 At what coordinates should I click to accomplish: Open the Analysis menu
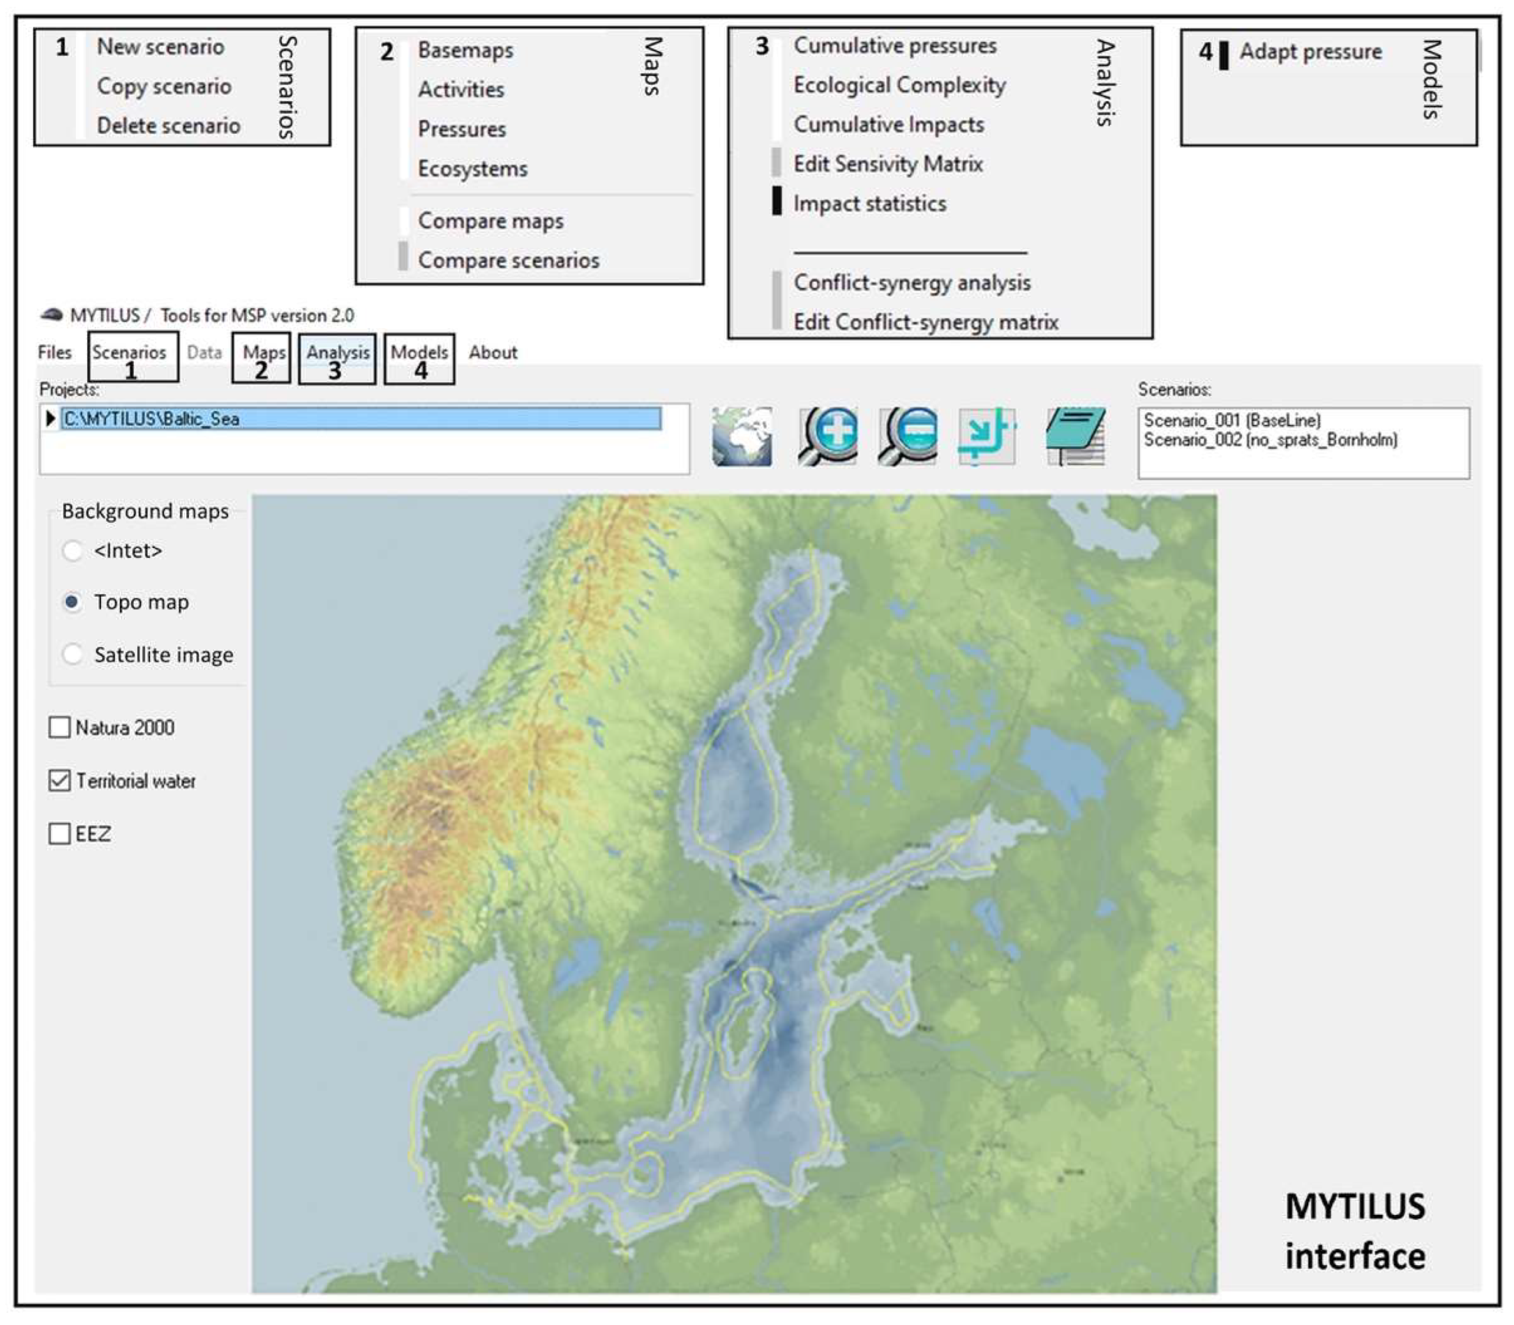point(338,353)
